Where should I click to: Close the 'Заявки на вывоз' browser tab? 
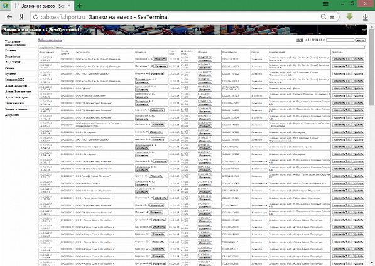[x=69, y=6]
